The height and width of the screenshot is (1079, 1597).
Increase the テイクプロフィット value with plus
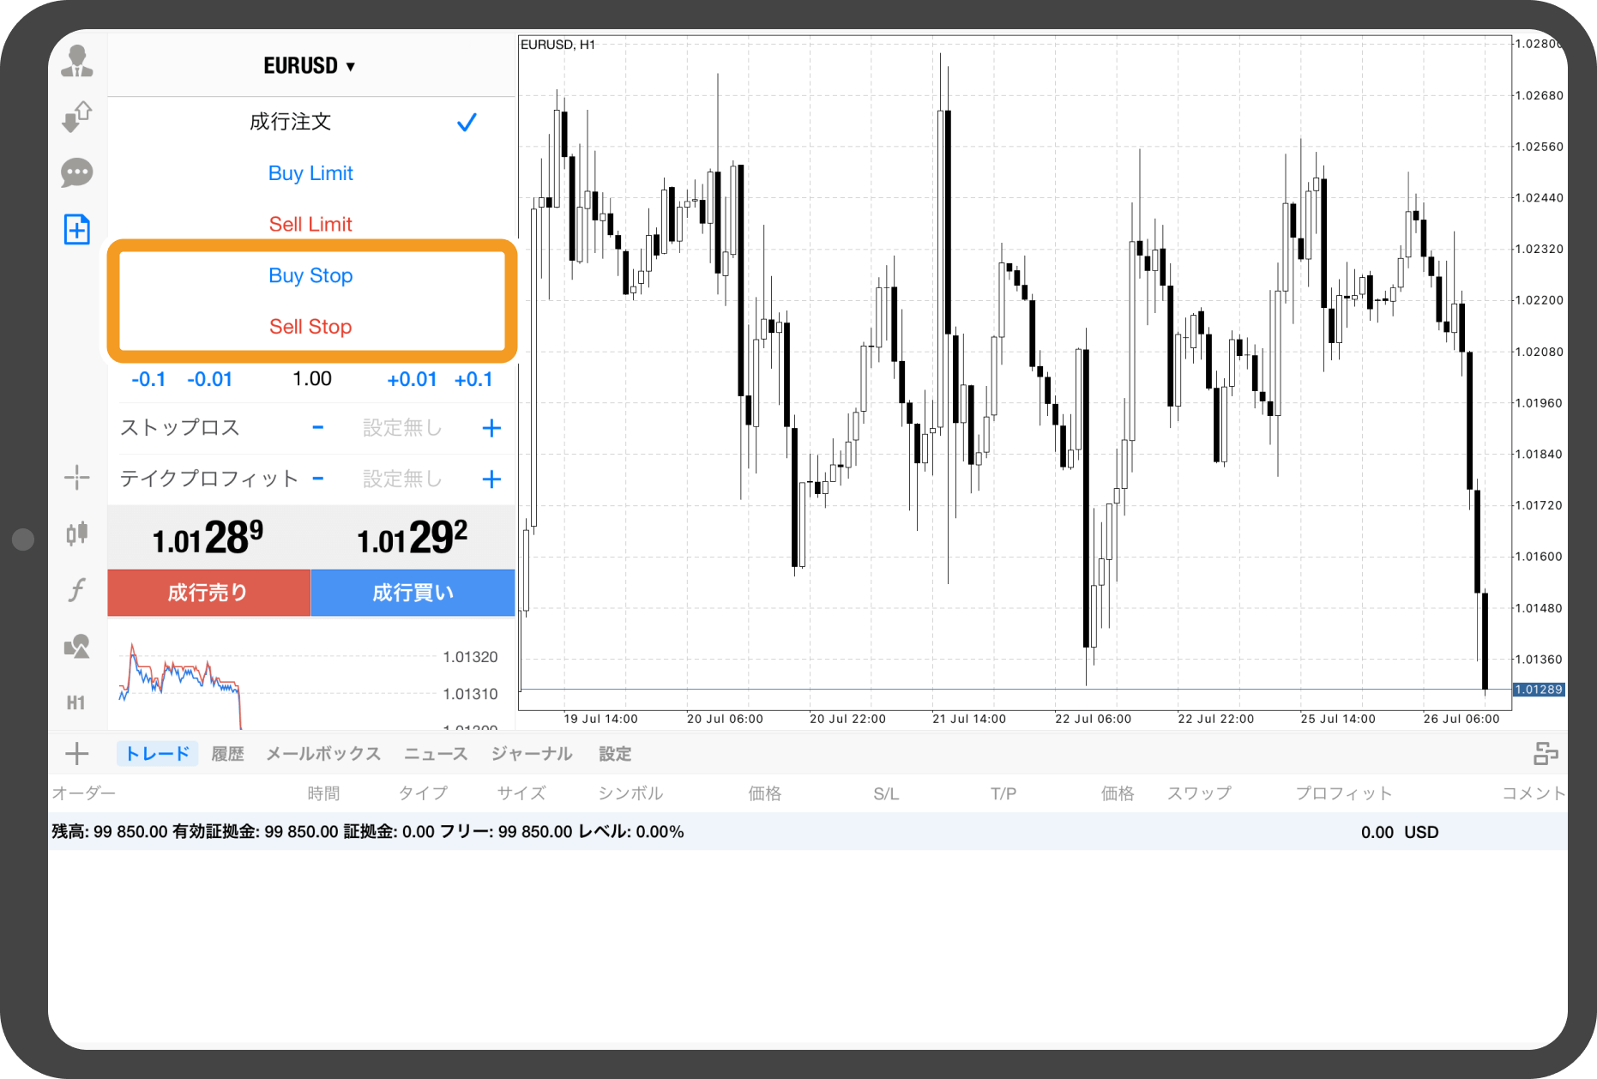(491, 479)
